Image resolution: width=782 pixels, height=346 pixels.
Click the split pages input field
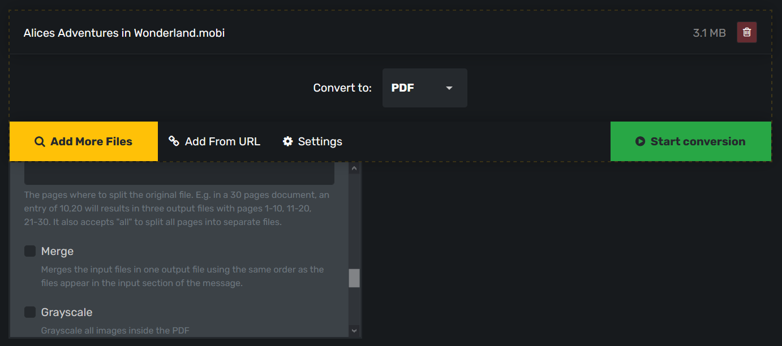click(x=179, y=174)
